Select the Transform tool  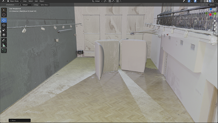point(4,35)
